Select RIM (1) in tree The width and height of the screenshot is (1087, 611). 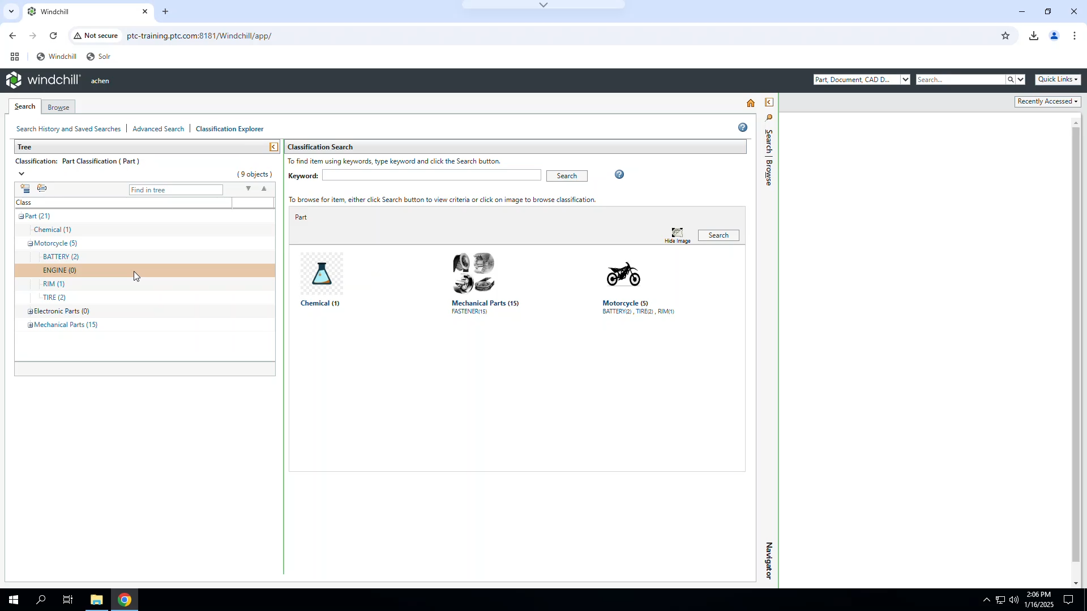[54, 284]
